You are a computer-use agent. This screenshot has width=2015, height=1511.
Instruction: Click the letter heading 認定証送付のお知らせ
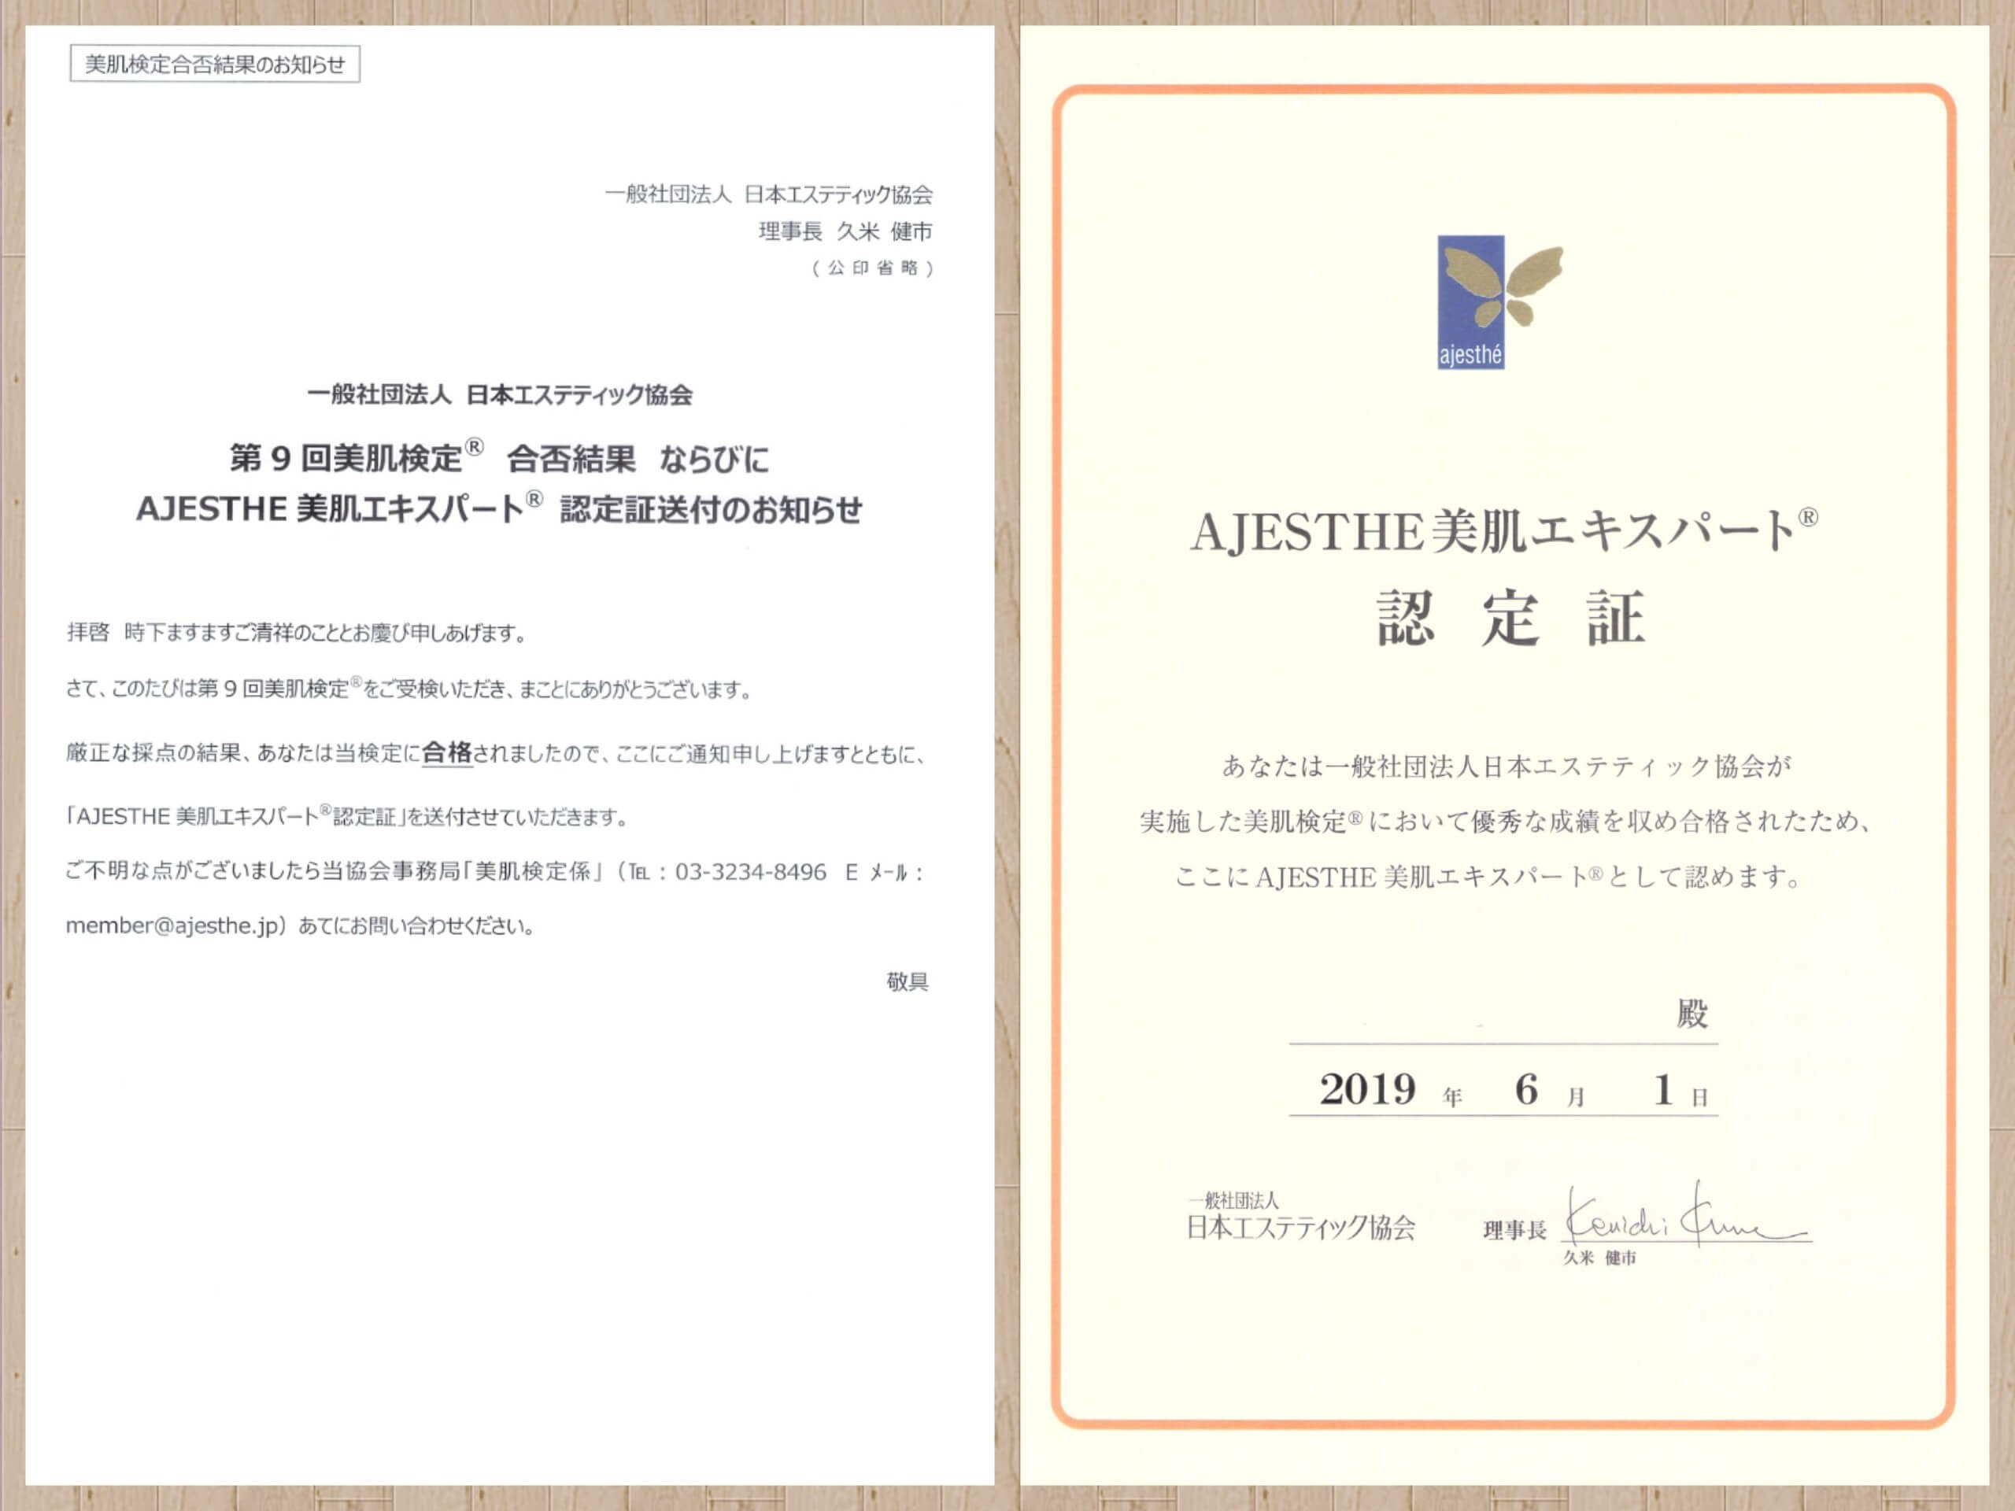point(711,510)
